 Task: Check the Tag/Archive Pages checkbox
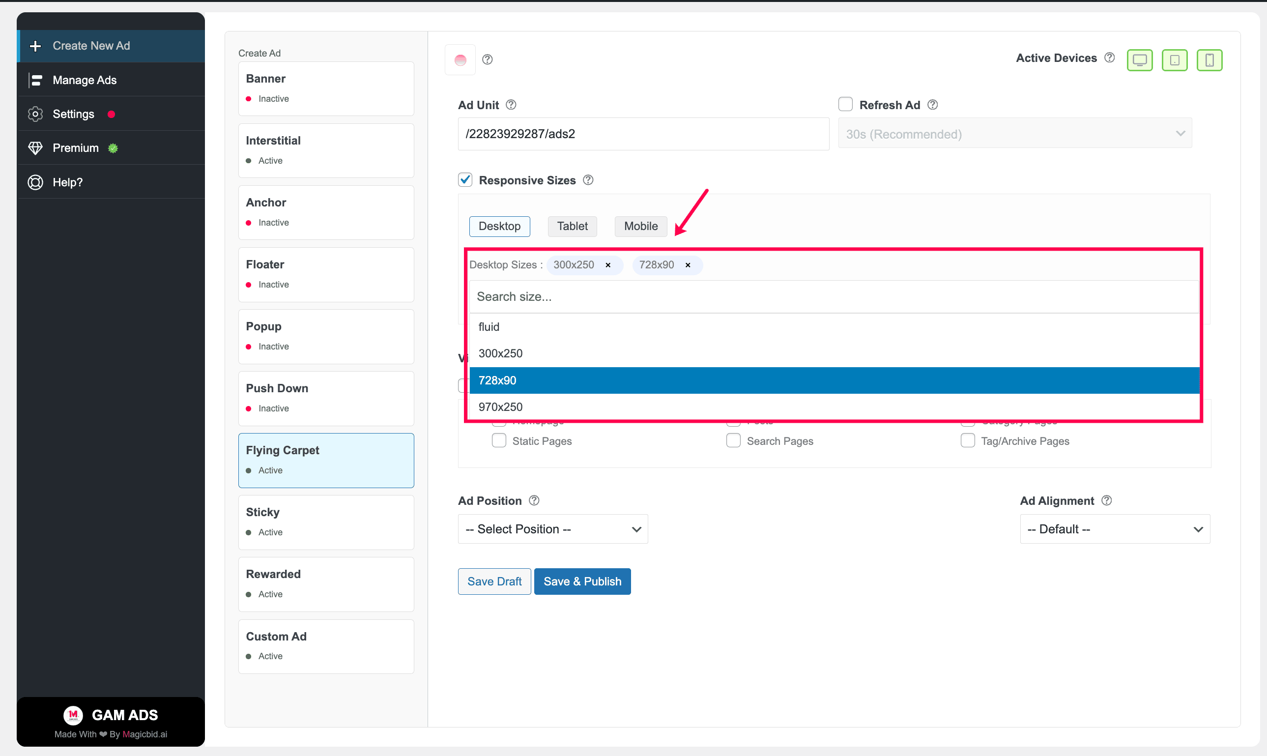click(968, 440)
